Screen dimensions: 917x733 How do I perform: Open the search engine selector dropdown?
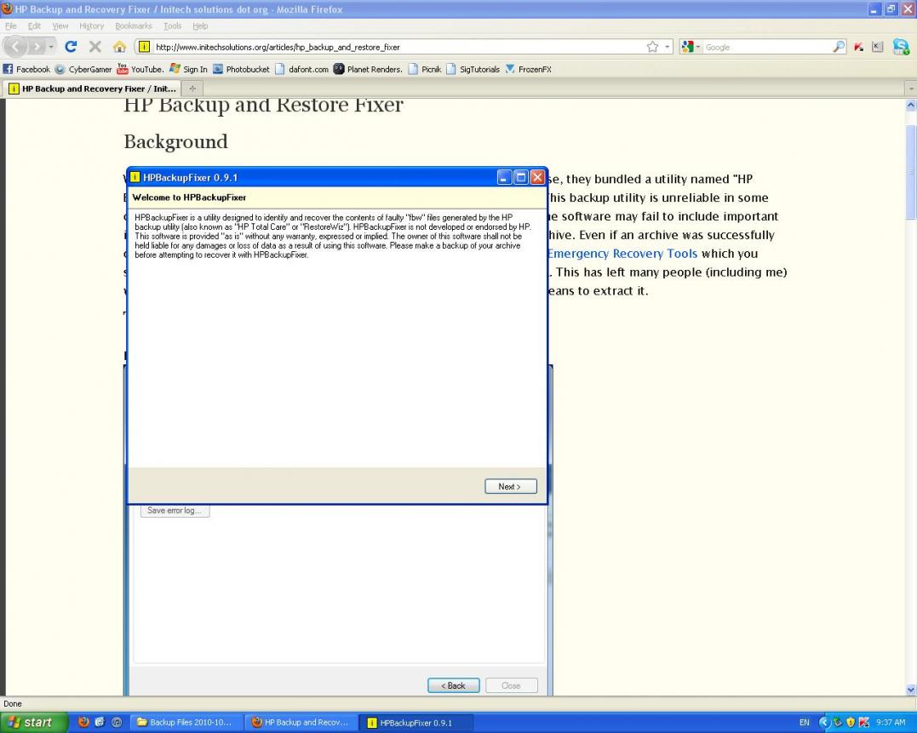pyautogui.click(x=691, y=47)
